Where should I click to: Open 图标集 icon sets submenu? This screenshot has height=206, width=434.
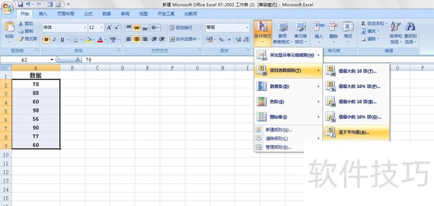coord(289,117)
